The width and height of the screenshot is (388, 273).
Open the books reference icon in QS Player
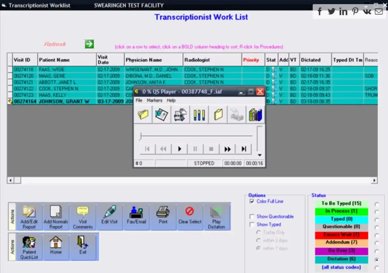(255, 114)
